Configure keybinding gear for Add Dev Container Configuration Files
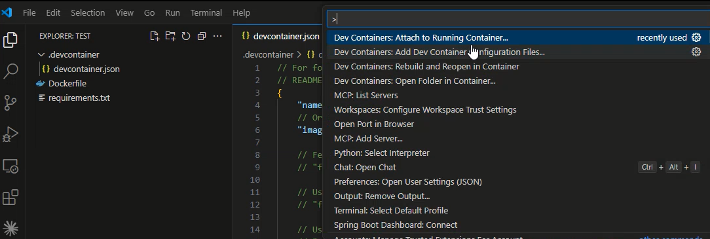This screenshot has height=239, width=710. pos(696,52)
